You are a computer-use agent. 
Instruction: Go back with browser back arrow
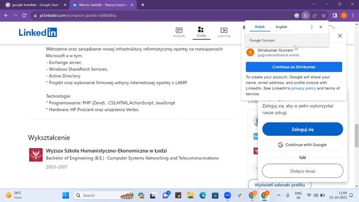point(6,15)
